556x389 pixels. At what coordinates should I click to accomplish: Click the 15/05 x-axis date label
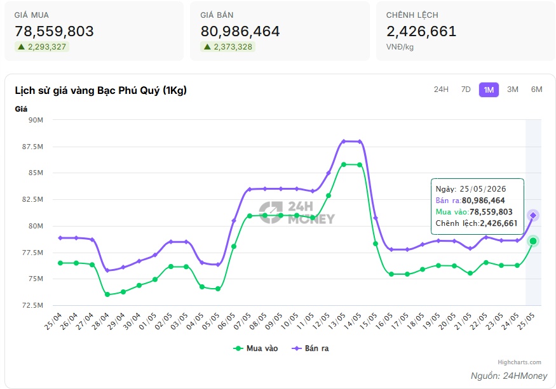368,321
